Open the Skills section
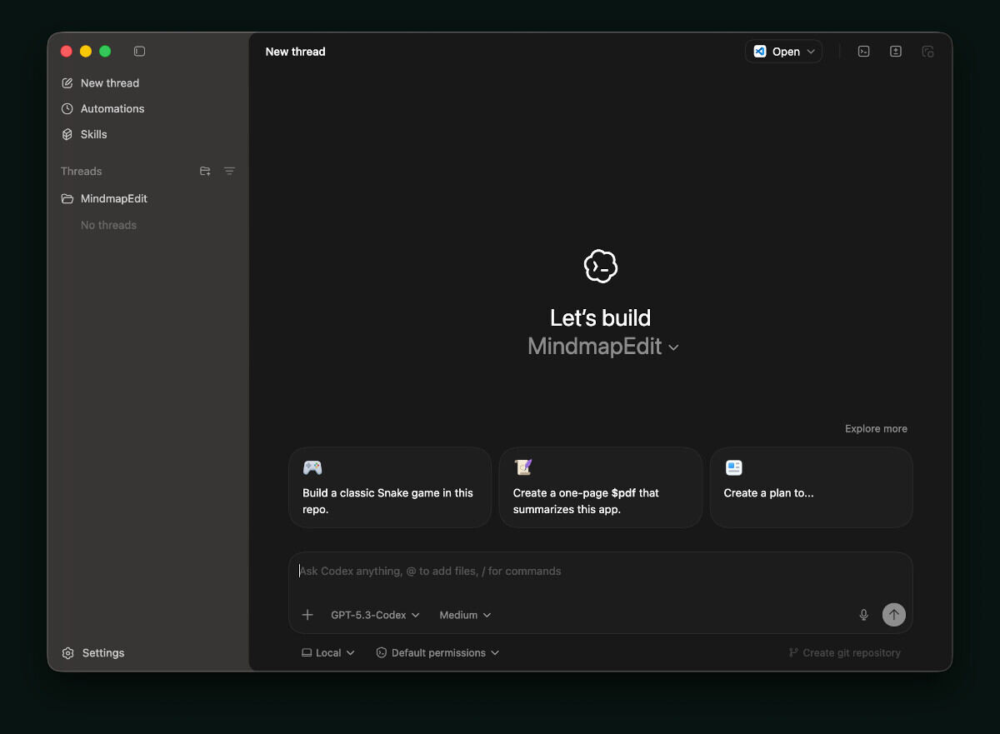Viewport: 1000px width, 734px height. tap(84, 134)
